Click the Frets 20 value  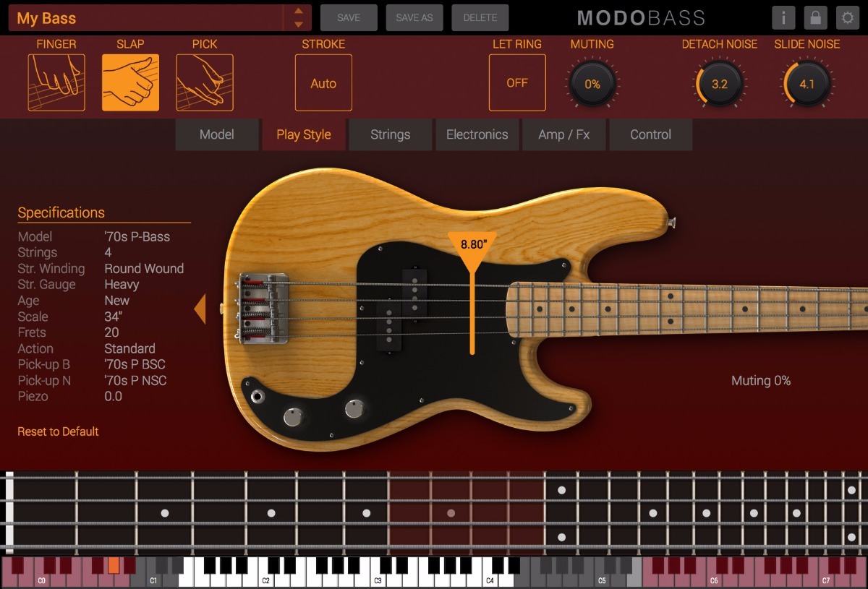111,332
